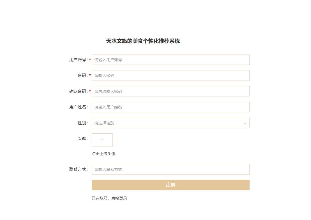Click the 用户账号 field label
Screen dimensions: 311x220
click(78, 60)
